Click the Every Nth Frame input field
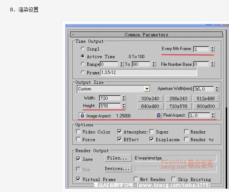The height and width of the screenshot is (192, 229). 201,49
